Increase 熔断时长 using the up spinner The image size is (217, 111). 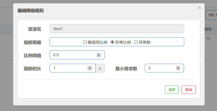click(x=90, y=67)
